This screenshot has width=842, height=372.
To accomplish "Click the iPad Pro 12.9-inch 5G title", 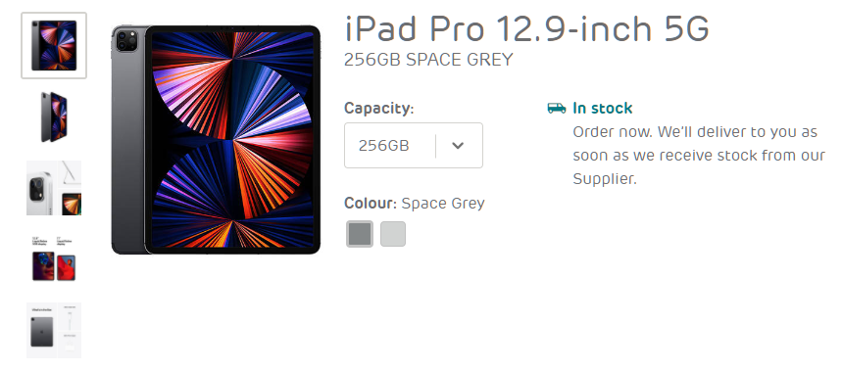I will [526, 28].
